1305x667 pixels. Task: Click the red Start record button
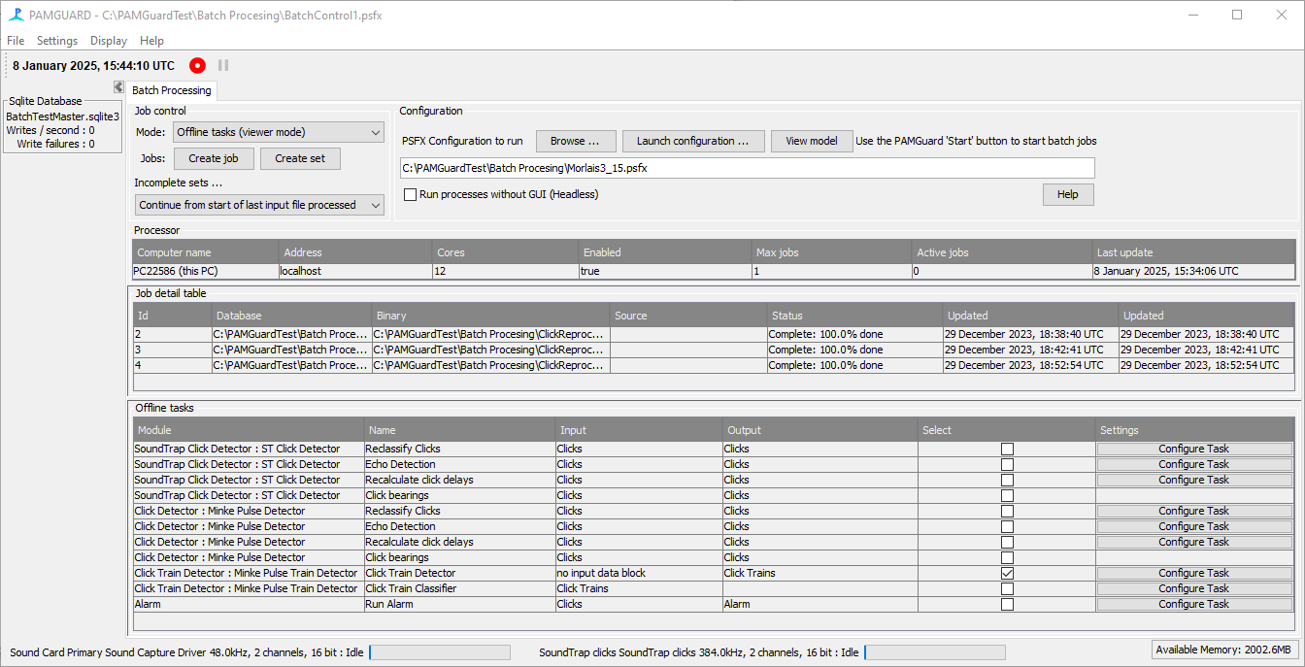point(197,66)
